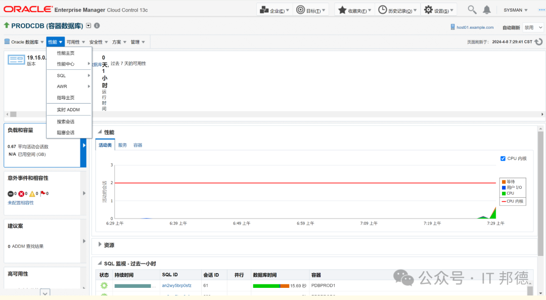The height and width of the screenshot is (300, 546).
Task: Open the host01.example.com link
Action: pos(475,27)
